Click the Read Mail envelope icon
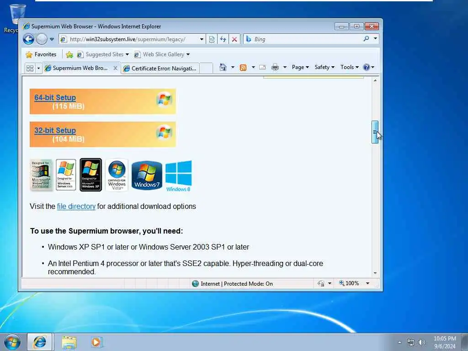 pyautogui.click(x=262, y=67)
